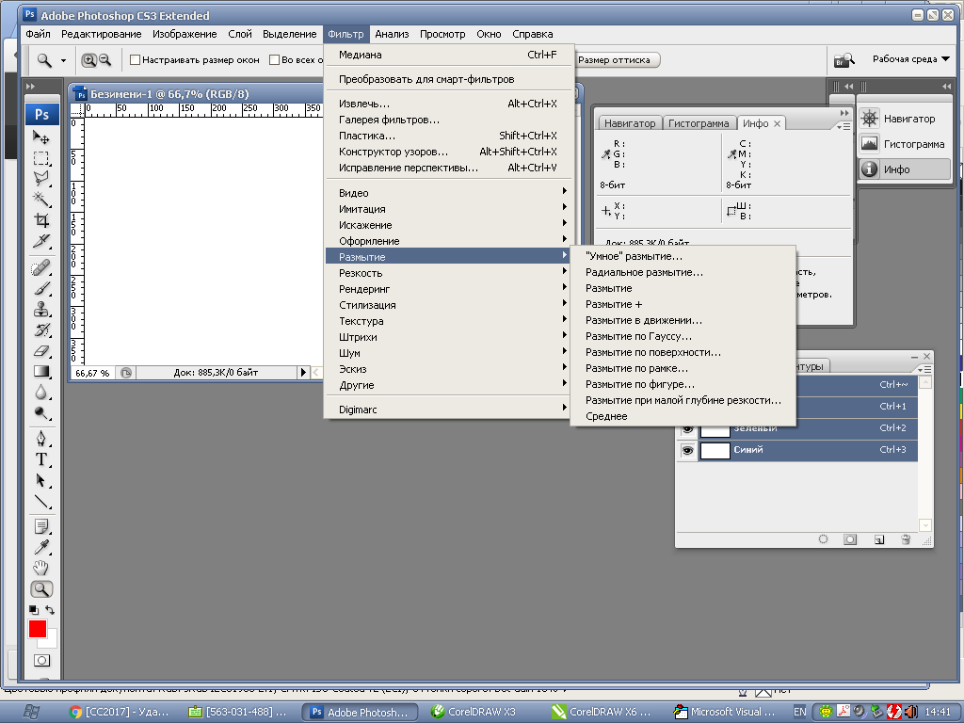964x723 pixels.
Task: Hide the Синий channel
Action: point(687,451)
